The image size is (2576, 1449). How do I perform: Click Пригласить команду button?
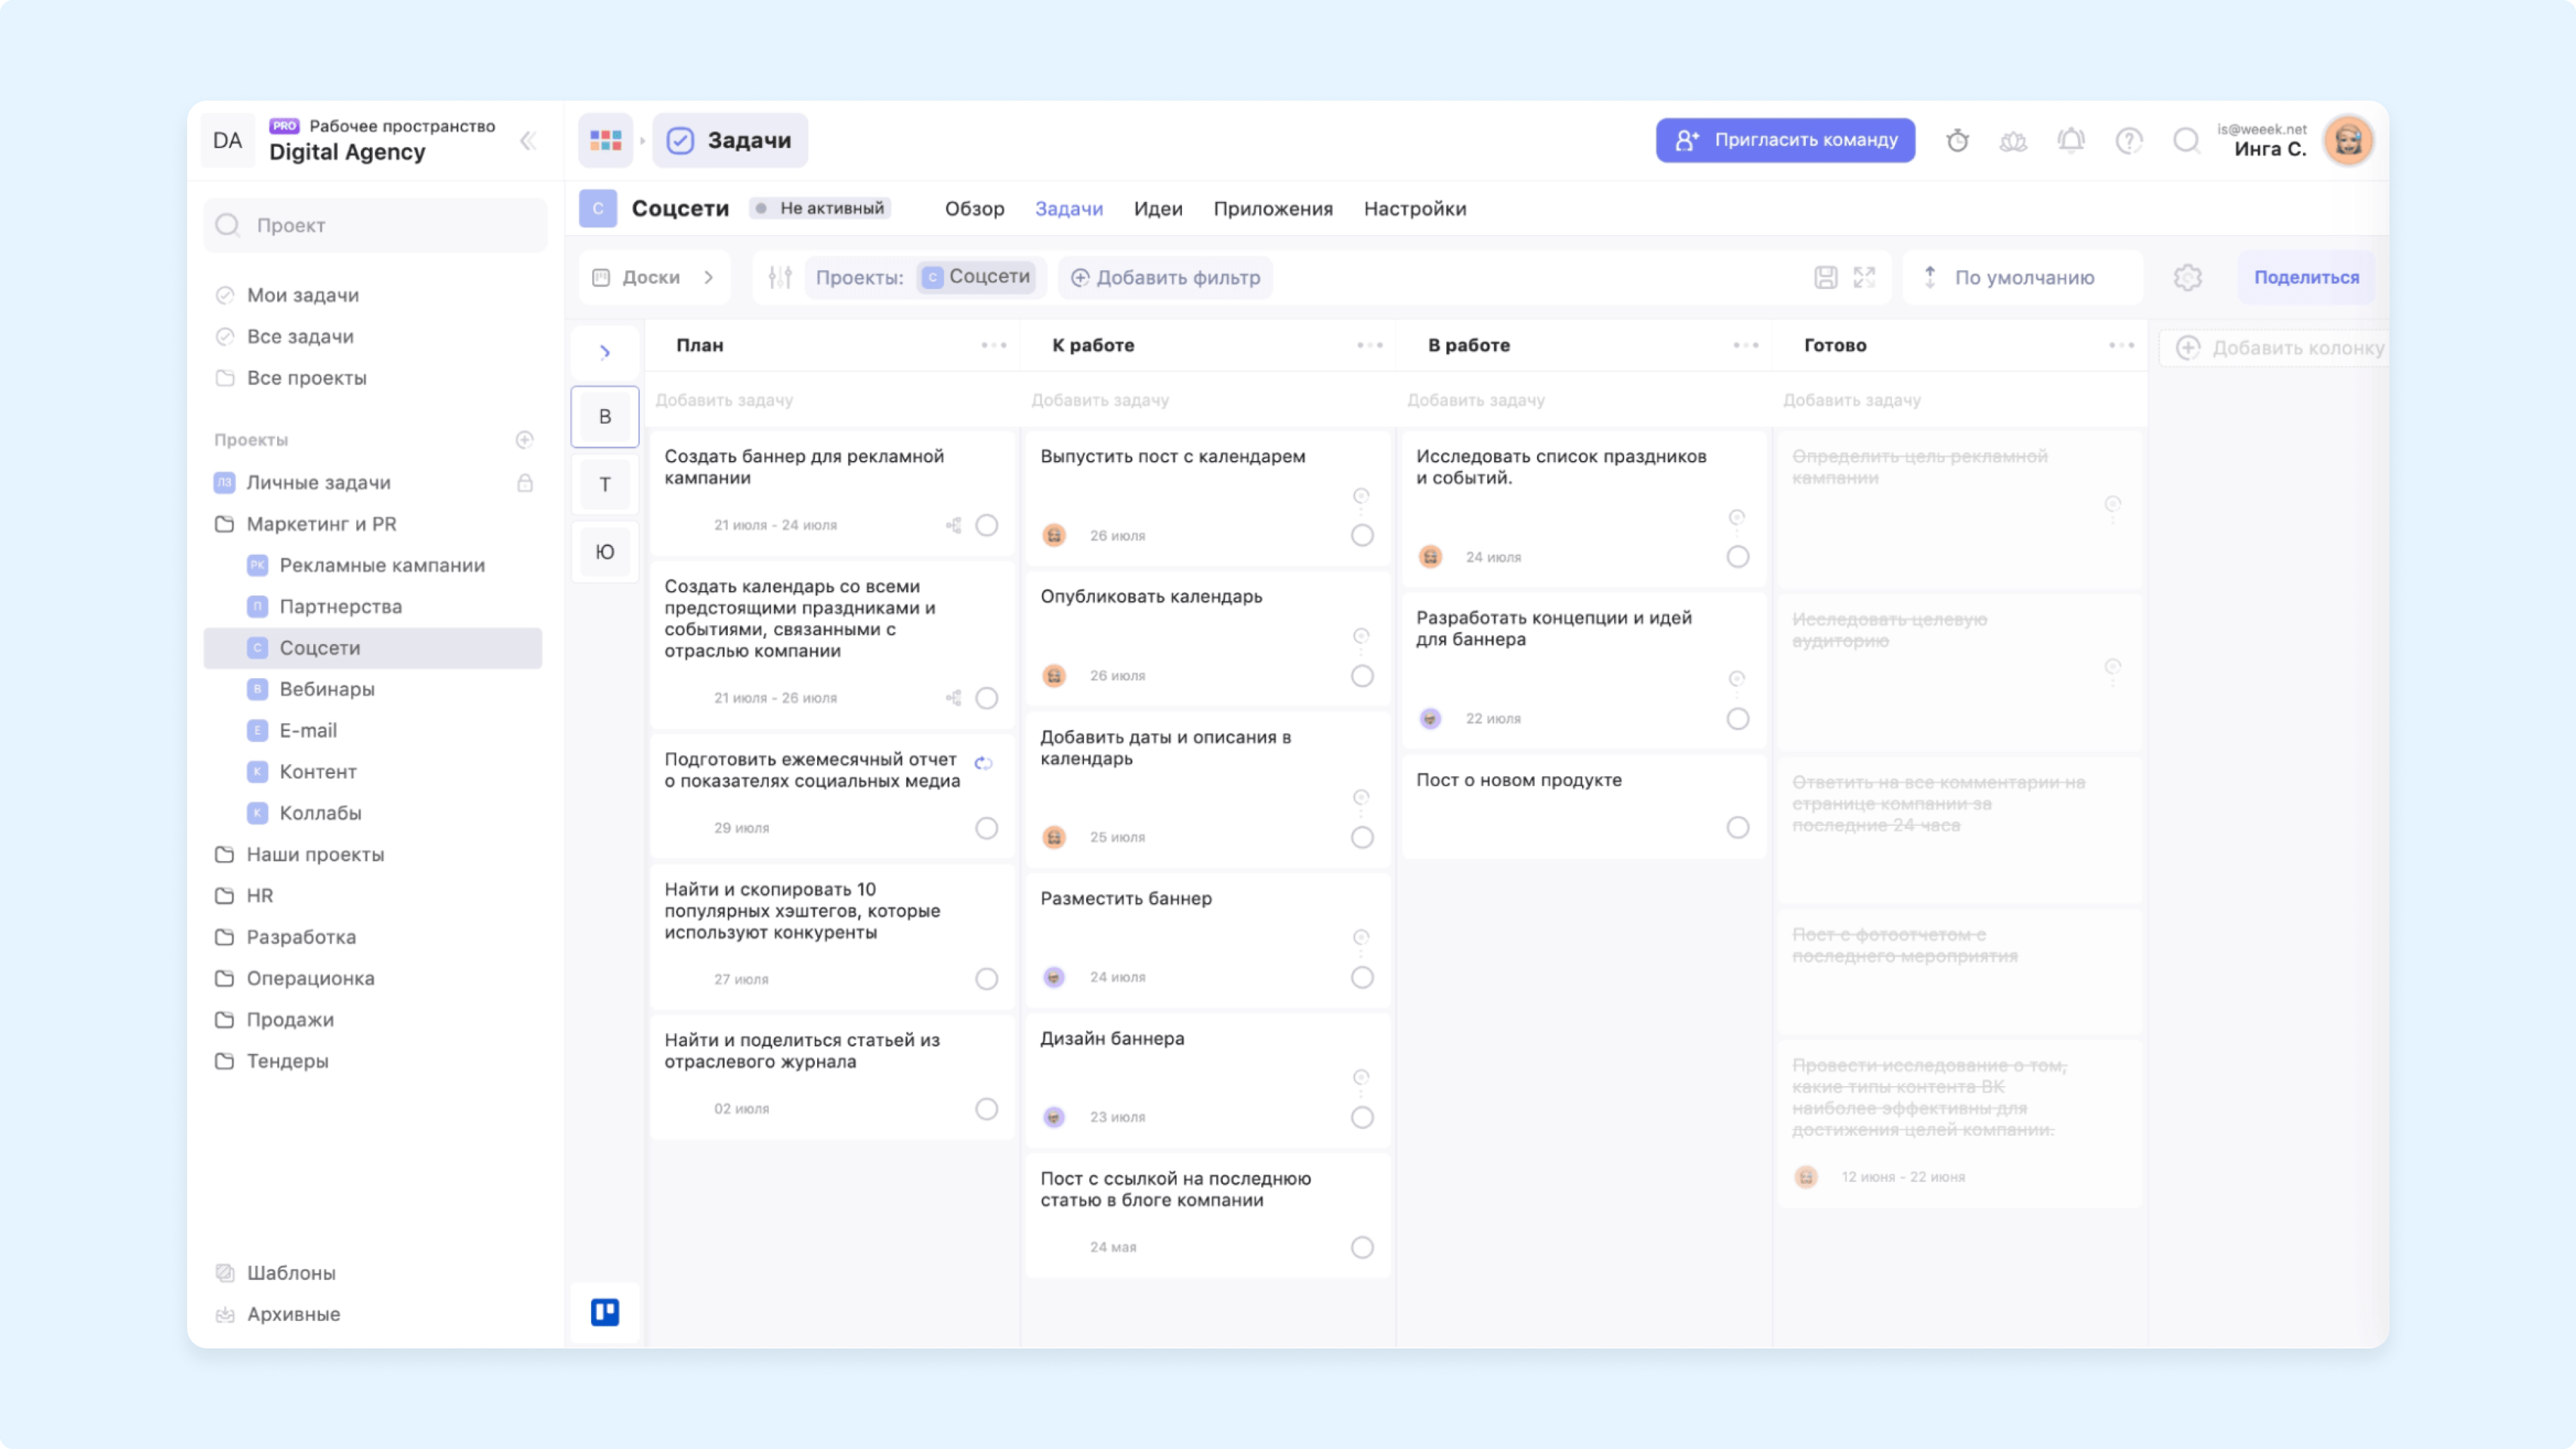[1785, 140]
